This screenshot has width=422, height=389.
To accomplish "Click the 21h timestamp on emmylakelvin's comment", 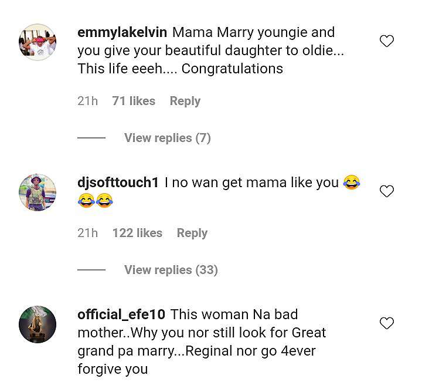I will coord(87,101).
